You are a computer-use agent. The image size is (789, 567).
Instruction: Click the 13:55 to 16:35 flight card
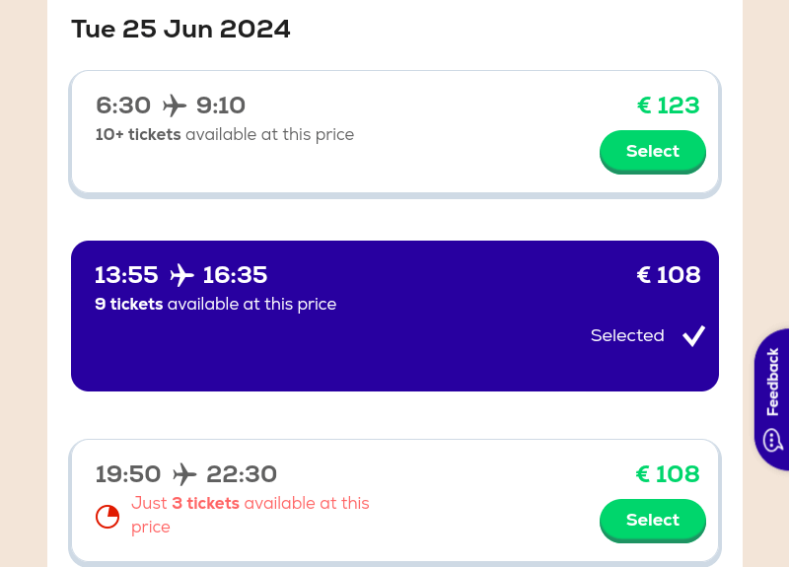(395, 316)
